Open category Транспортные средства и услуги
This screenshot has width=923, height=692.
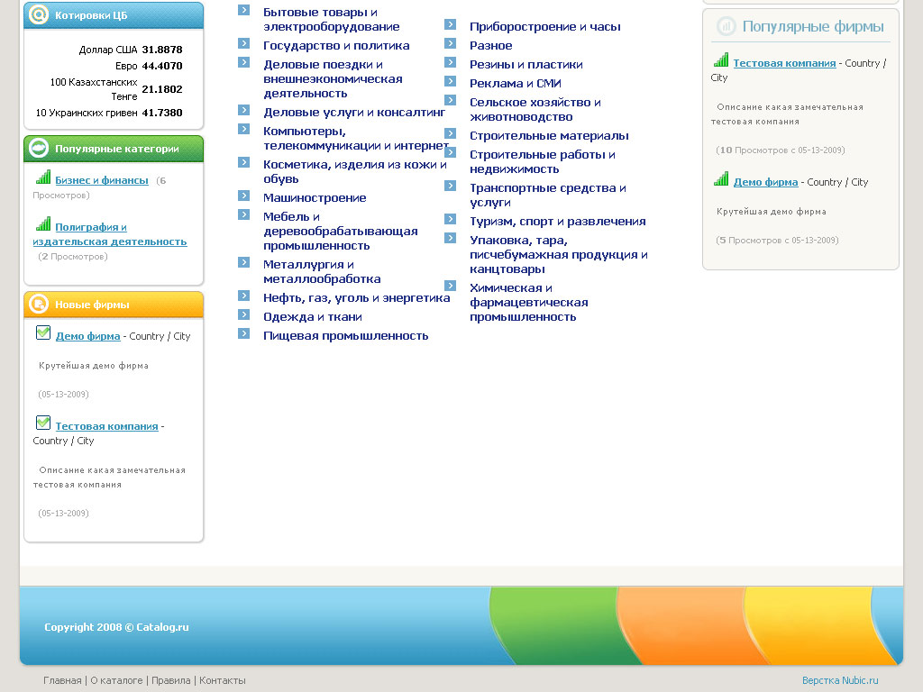547,195
